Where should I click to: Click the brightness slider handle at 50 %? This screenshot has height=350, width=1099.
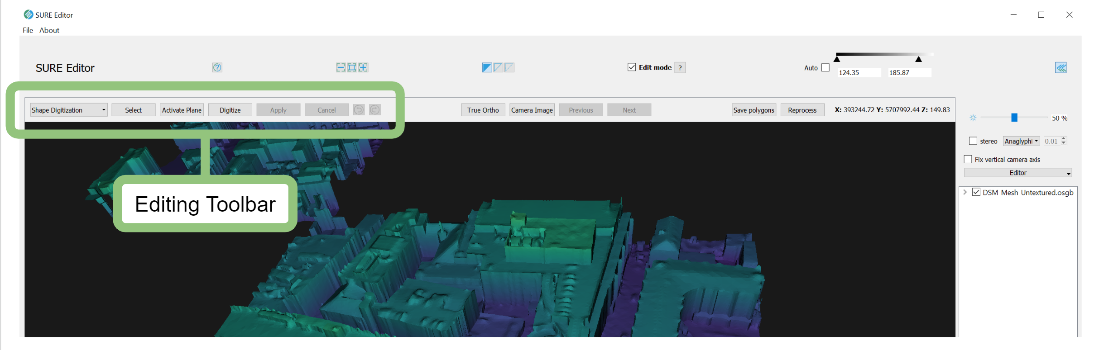coord(1014,118)
